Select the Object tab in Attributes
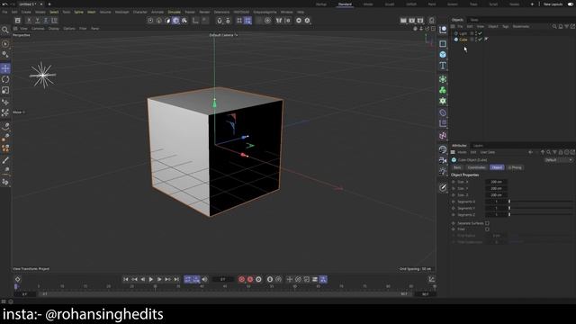This screenshot has width=576, height=324. tap(497, 167)
